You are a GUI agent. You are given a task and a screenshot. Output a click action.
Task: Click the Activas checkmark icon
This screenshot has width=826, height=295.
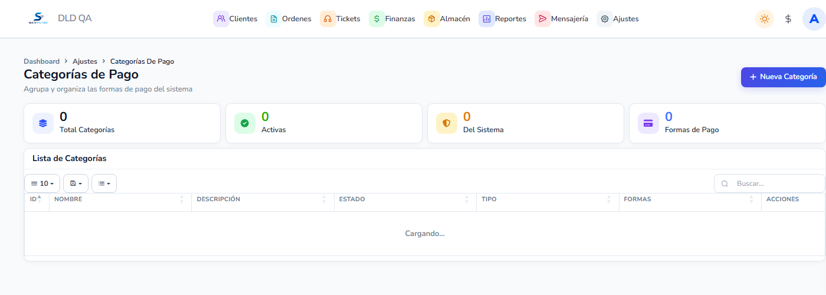tap(245, 123)
